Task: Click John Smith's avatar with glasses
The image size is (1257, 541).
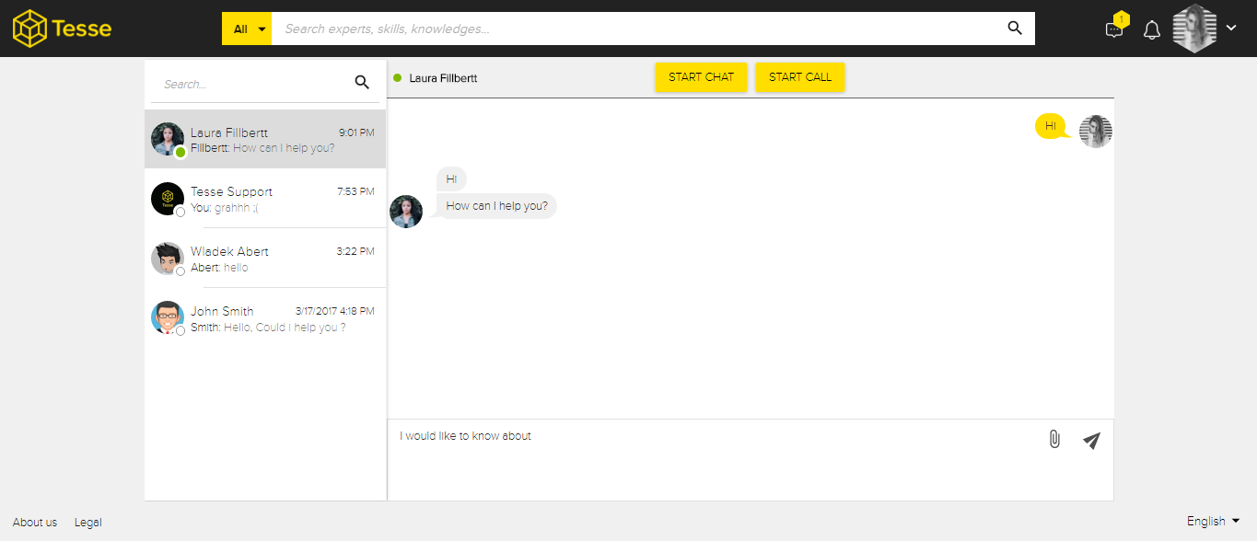Action: coord(168,318)
